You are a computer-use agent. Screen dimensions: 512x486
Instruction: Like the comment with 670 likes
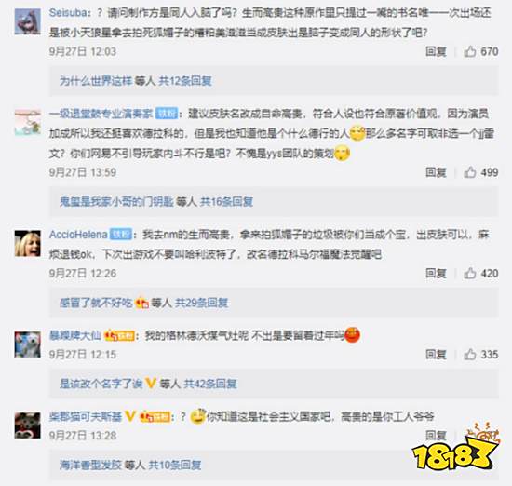[469, 51]
